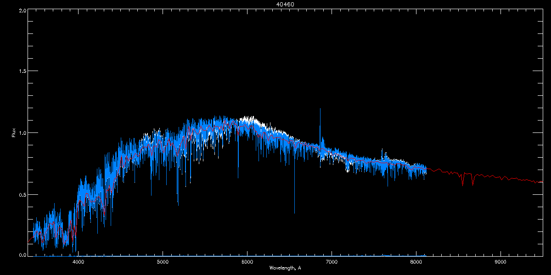Click the y-axis tick label "2.0"

(x=22, y=10)
